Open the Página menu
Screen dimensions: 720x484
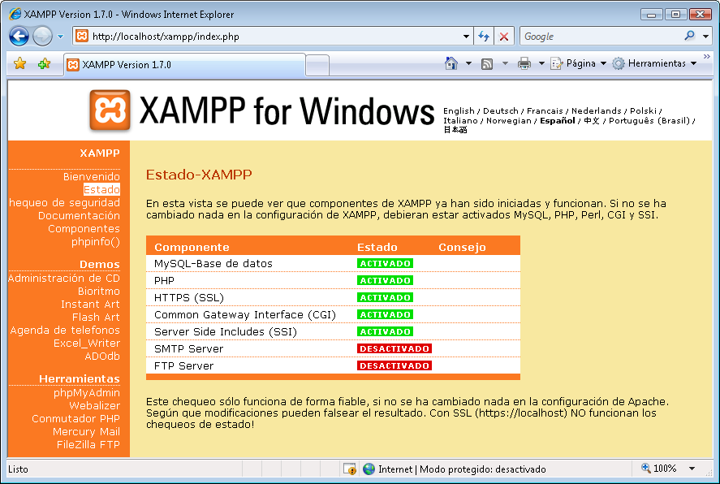click(x=579, y=63)
